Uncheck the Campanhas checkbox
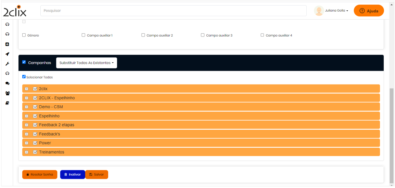The width and height of the screenshot is (395, 188). click(24, 62)
